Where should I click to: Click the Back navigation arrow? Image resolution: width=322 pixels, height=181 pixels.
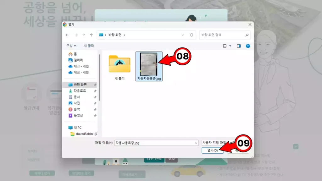[67, 35]
